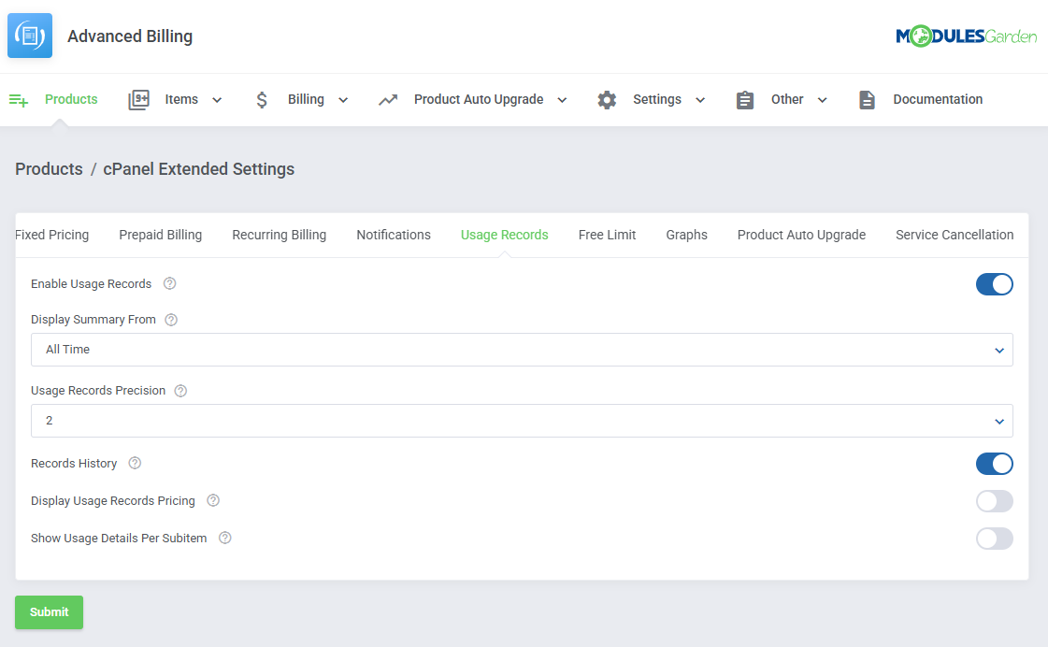Open Product Auto Upgrade in top navigation
Screen dimensions: 1048x647
(x=479, y=100)
